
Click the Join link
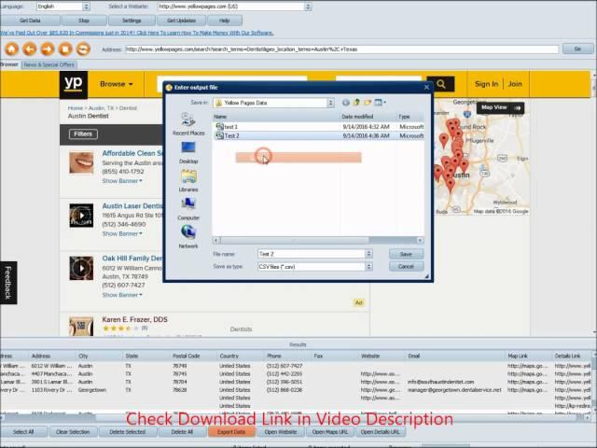click(x=515, y=84)
